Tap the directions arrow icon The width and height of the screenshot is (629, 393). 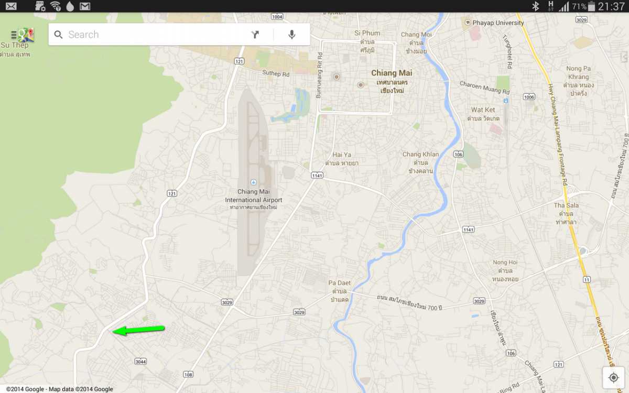click(255, 35)
